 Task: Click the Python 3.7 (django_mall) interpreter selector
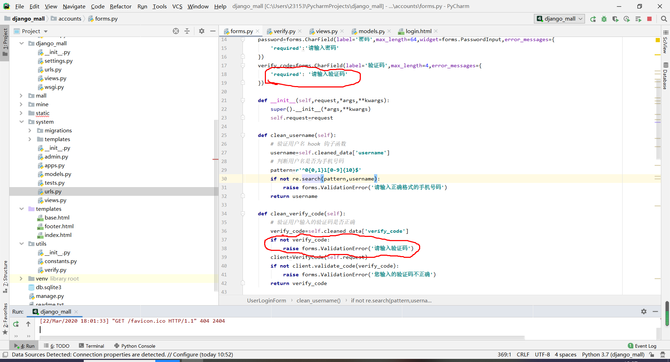[613, 355]
